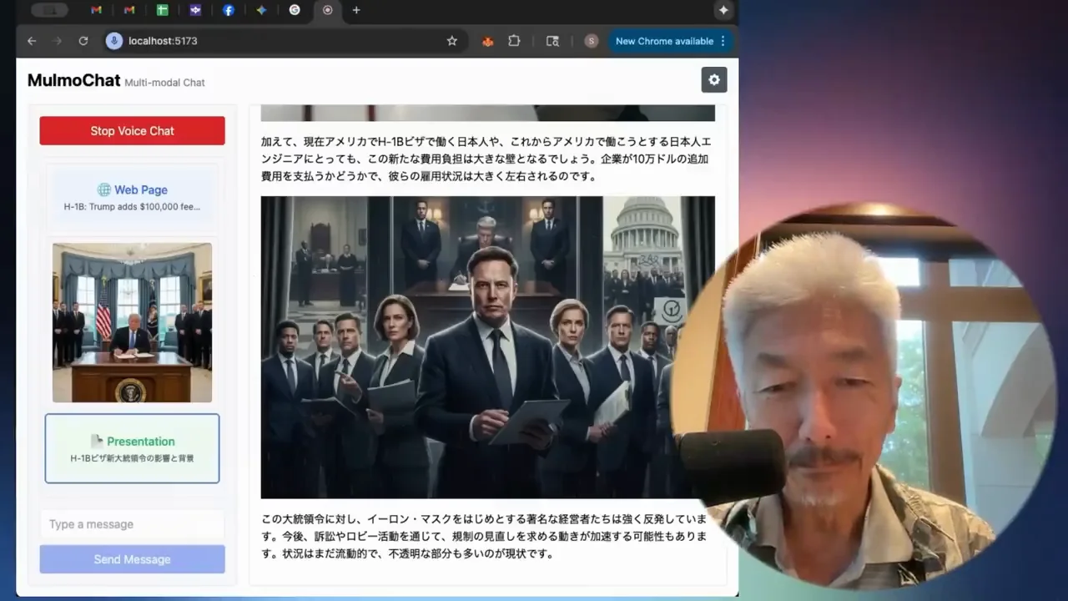Open the Web Page H-1B result card
The image size is (1068, 601).
pos(132,197)
